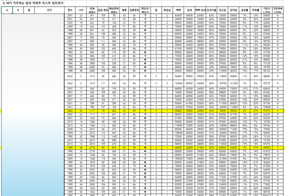Click the 전고점 value 116500
This screenshot has width=285, height=196.
(x=223, y=144)
